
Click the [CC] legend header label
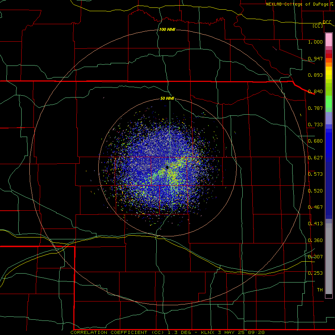[x=318, y=26]
